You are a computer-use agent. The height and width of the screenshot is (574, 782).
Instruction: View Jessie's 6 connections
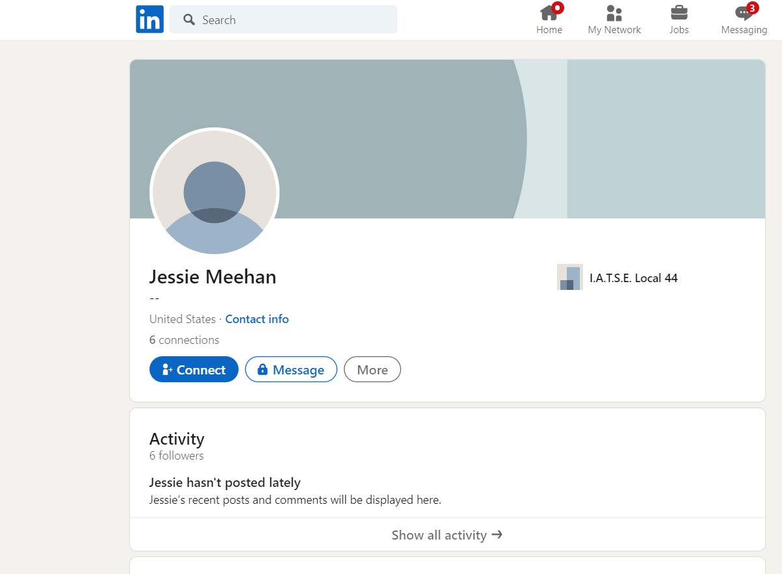click(x=184, y=340)
